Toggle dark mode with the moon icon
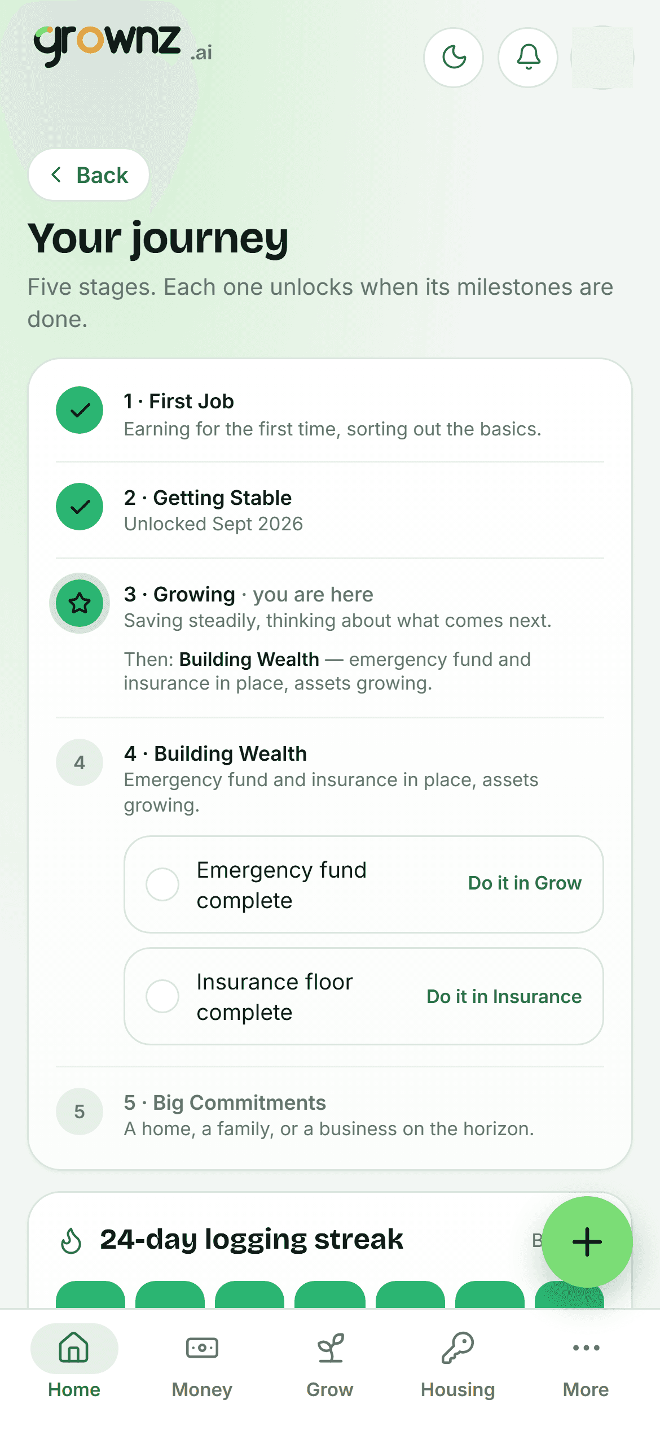Viewport: 660px width, 1430px height. click(454, 58)
